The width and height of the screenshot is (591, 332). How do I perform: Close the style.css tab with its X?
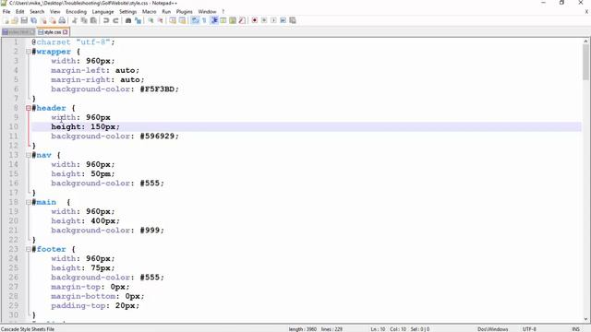(x=66, y=32)
